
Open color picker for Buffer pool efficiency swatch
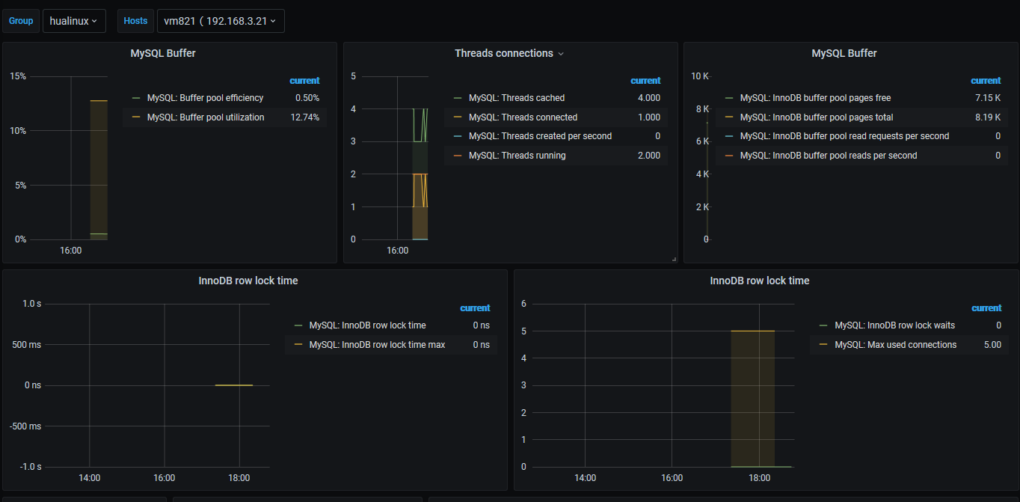(135, 98)
